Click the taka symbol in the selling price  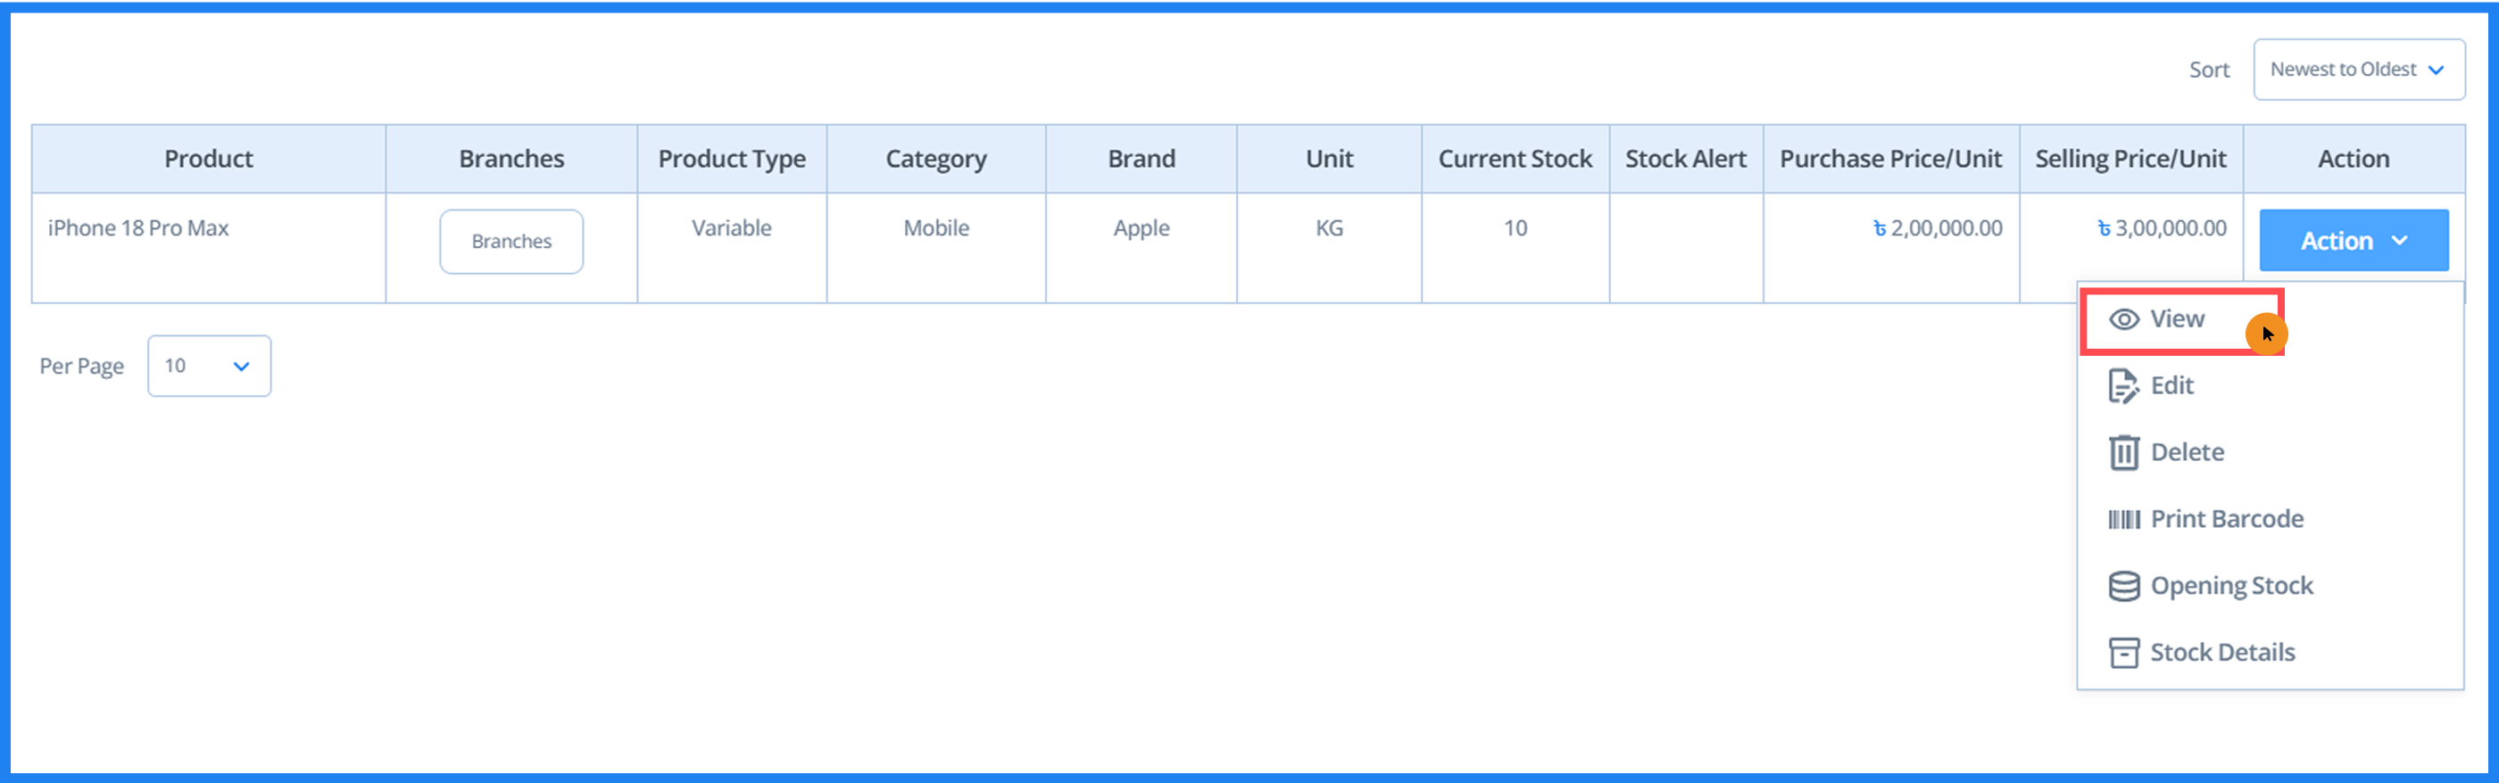(x=2104, y=228)
